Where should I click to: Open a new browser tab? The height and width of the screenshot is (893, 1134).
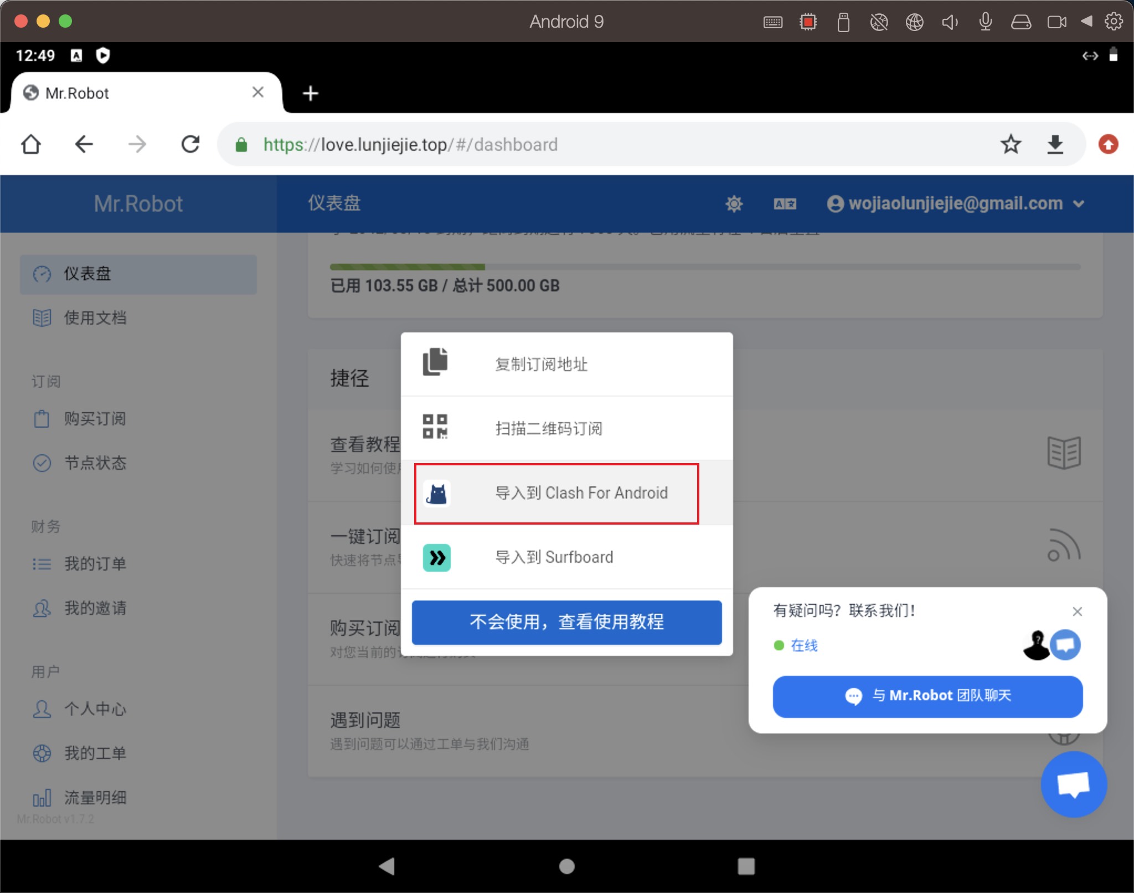click(x=311, y=93)
